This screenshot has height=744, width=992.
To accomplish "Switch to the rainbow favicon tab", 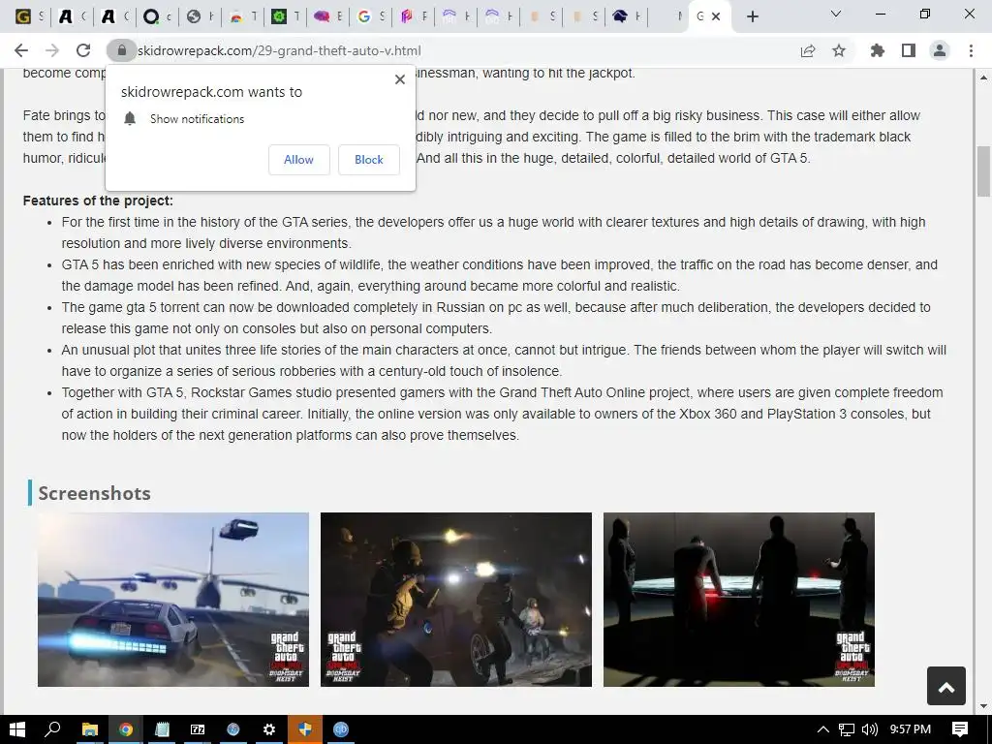I will tap(236, 16).
